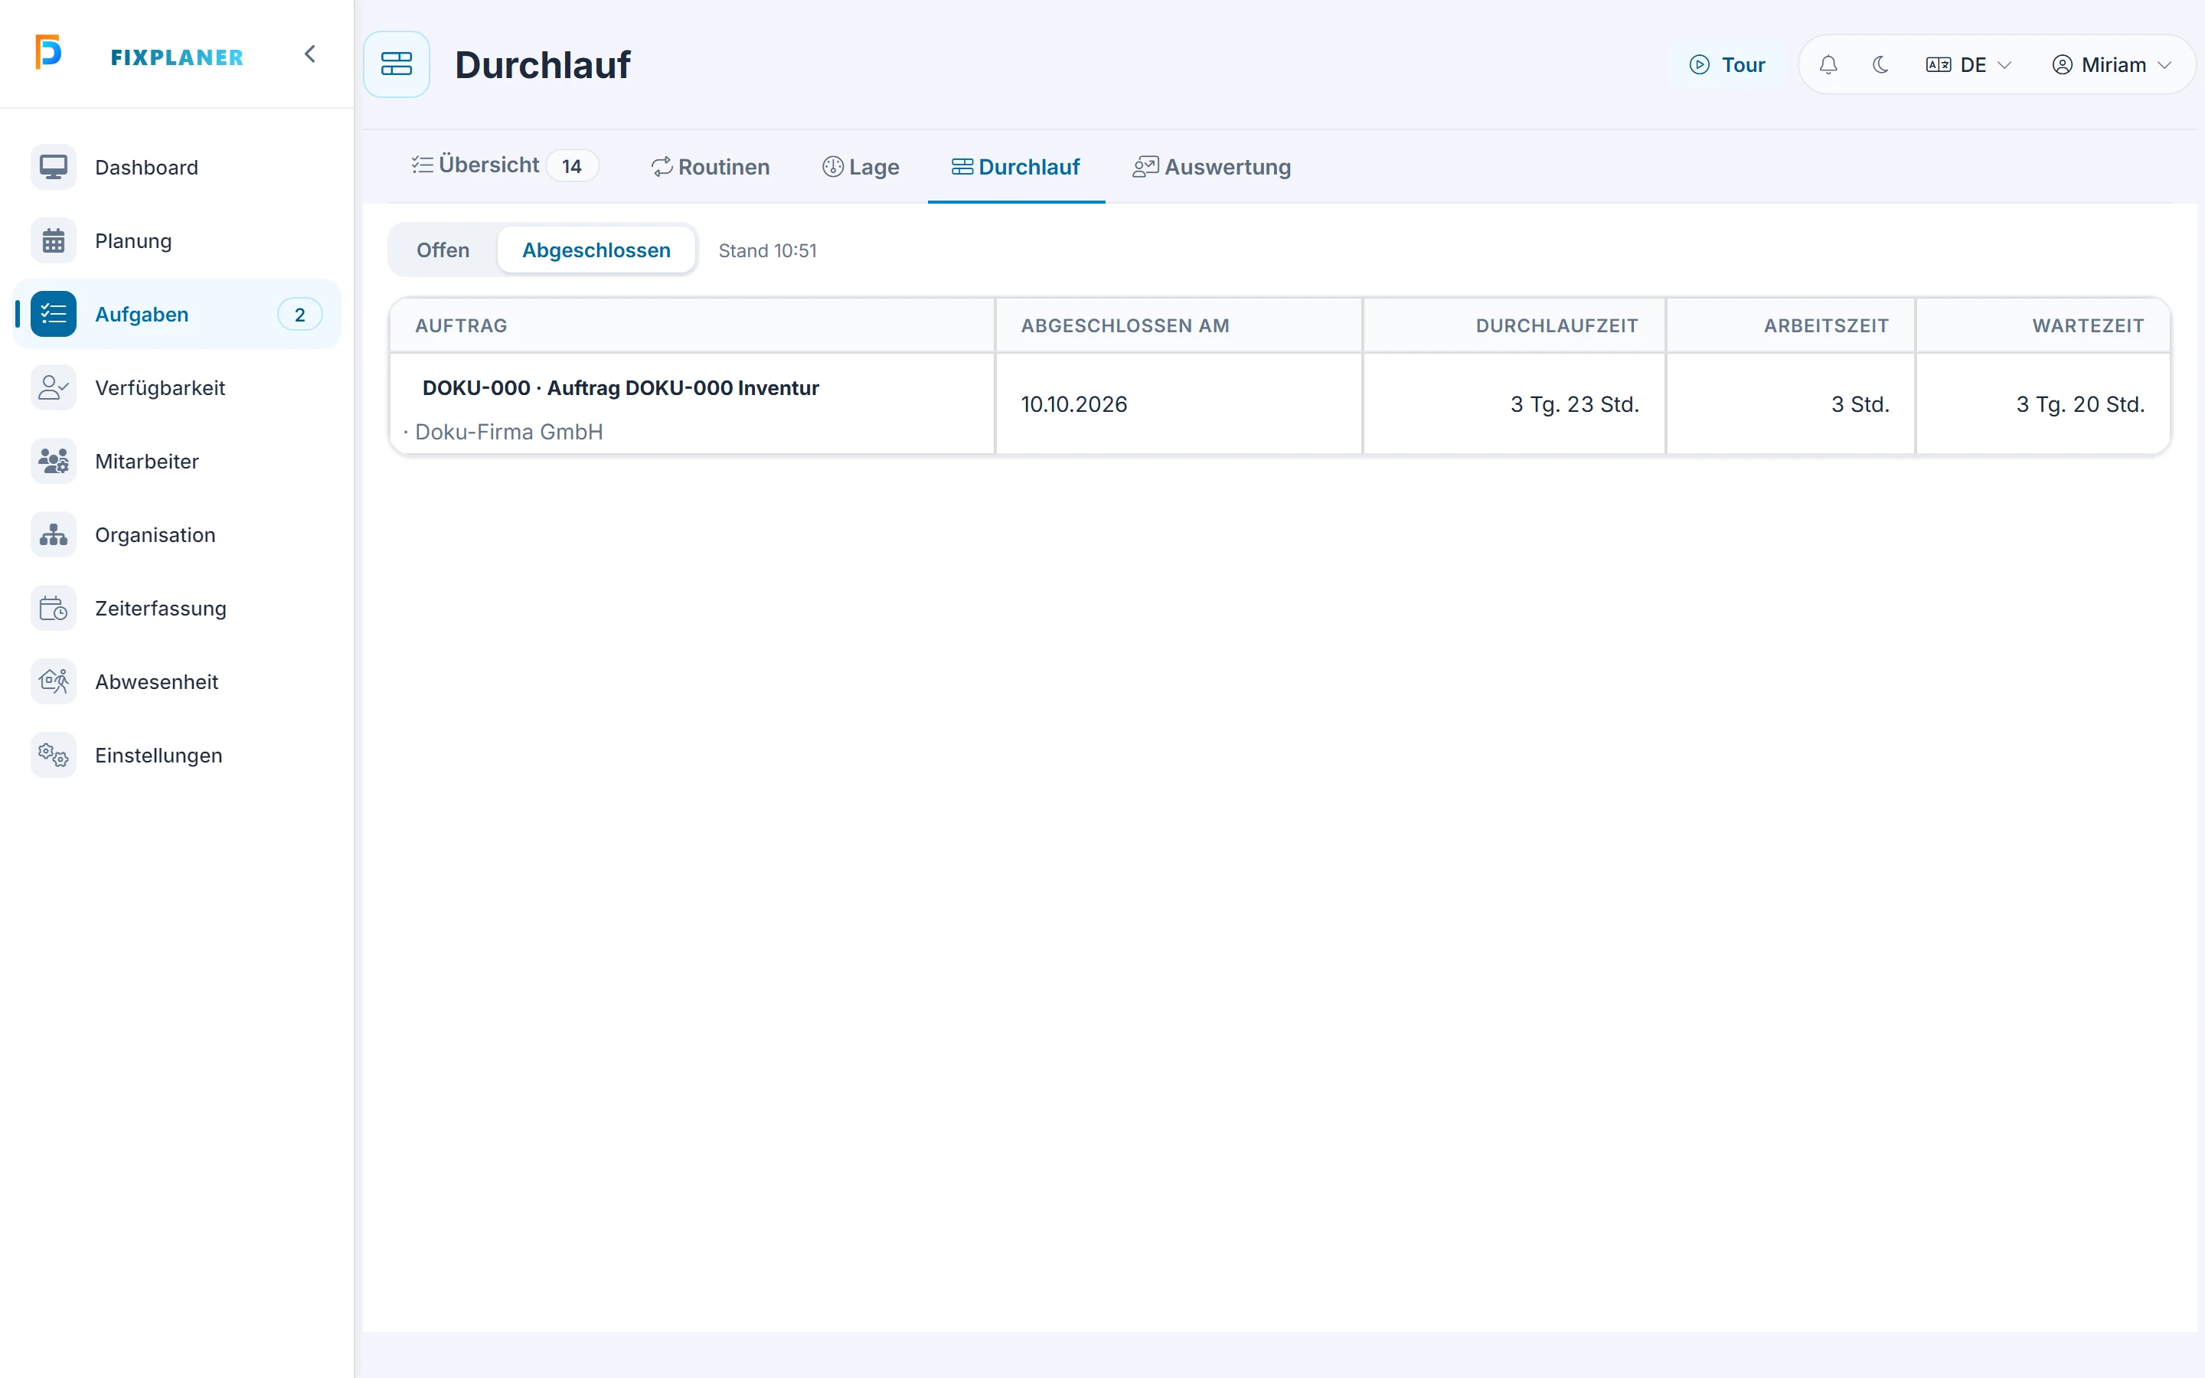
Task: Open the Miriam user menu
Action: [x=2111, y=65]
